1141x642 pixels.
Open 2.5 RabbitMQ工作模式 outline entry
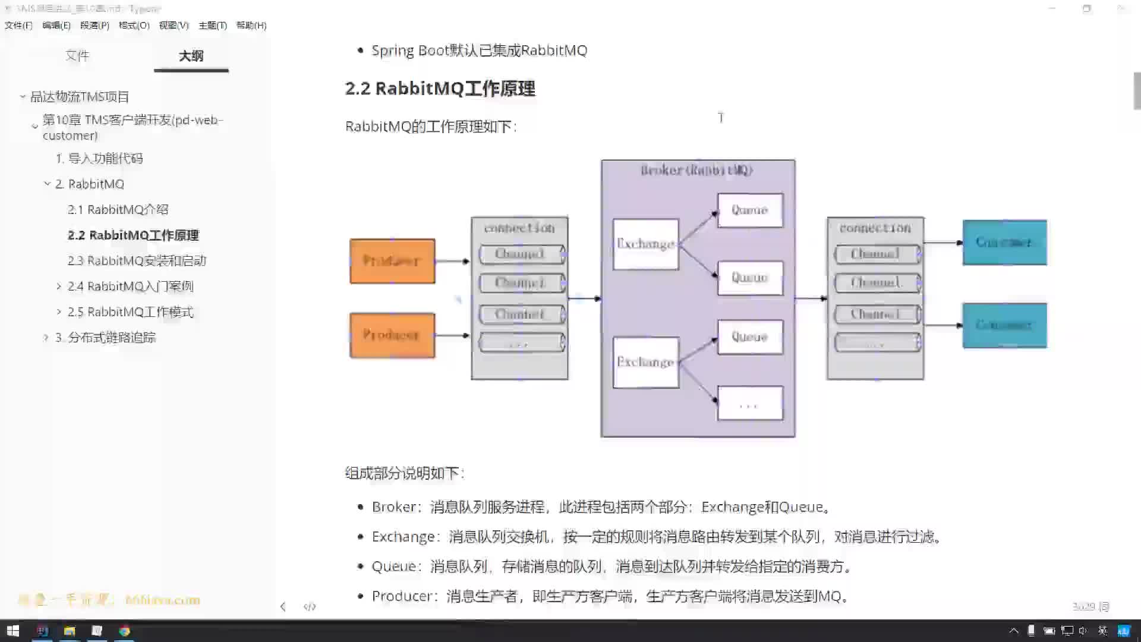tap(130, 311)
